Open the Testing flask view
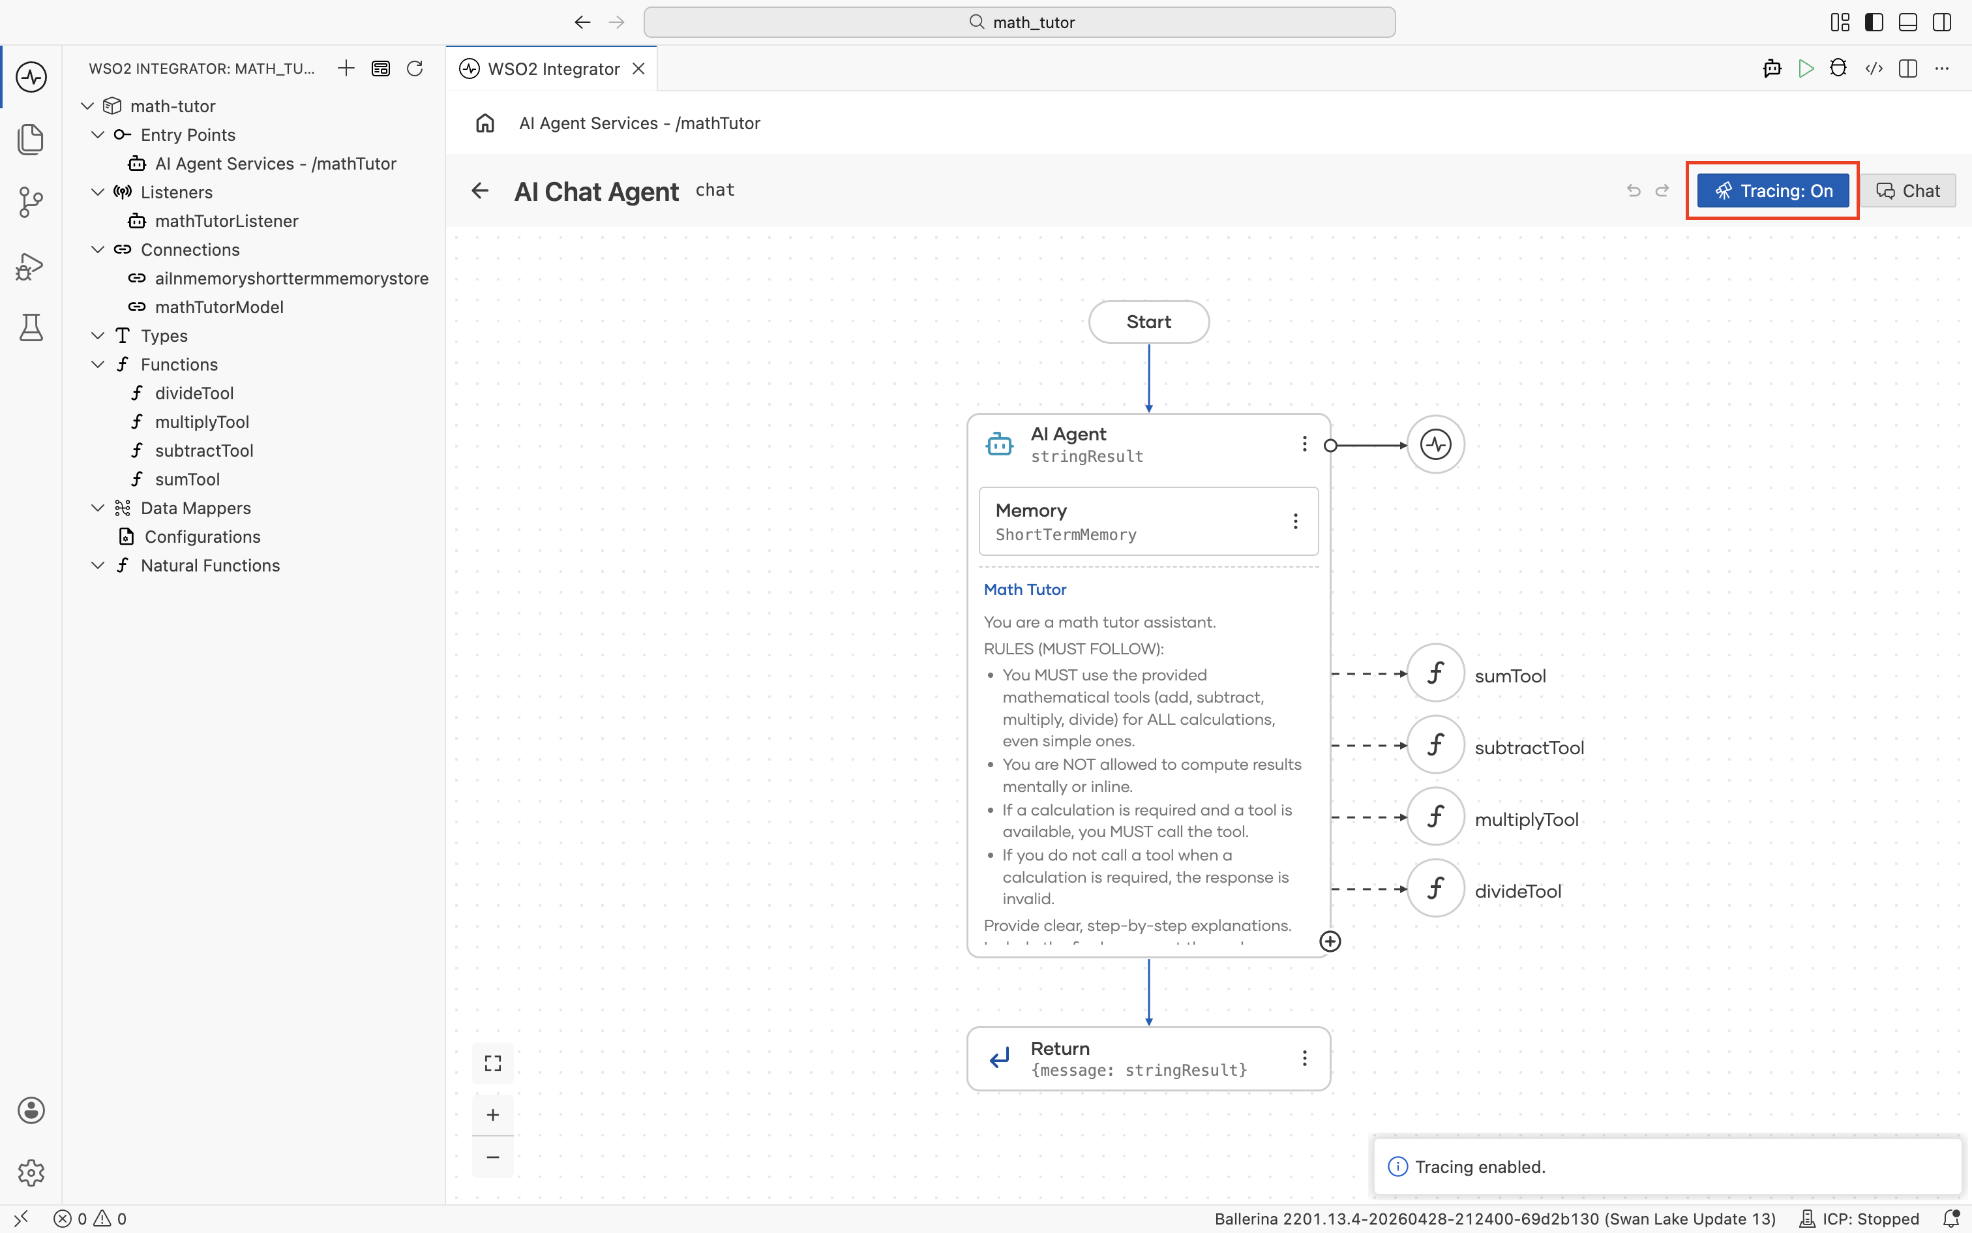This screenshot has height=1233, width=1972. pos(31,327)
